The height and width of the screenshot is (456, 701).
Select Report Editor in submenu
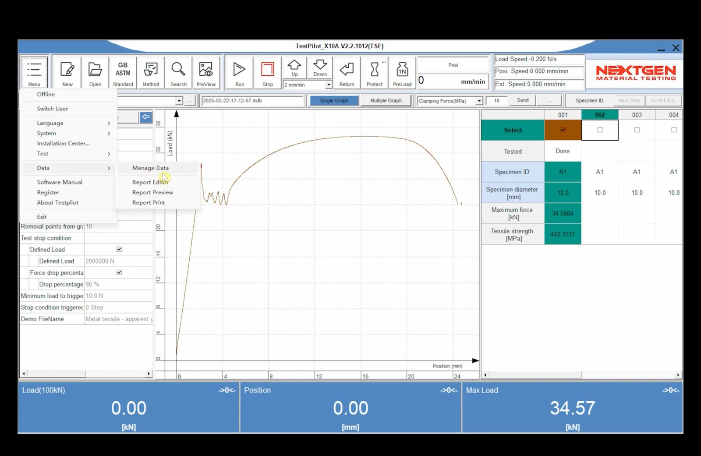[x=150, y=182]
